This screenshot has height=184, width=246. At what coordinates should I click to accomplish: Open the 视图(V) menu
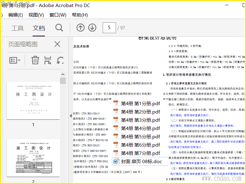(x=36, y=15)
